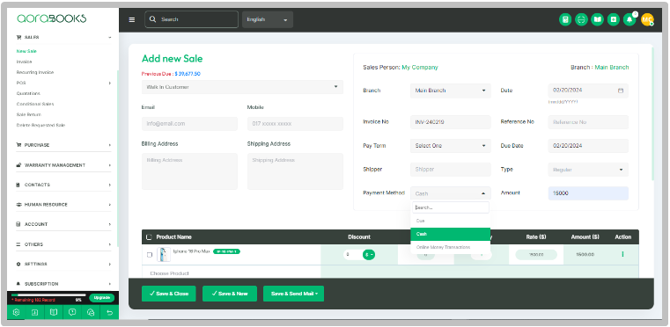Open the Invoice sidebar link
The width and height of the screenshot is (670, 327).
[24, 62]
